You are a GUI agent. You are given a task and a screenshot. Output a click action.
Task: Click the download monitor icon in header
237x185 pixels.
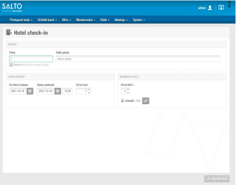[221, 7]
